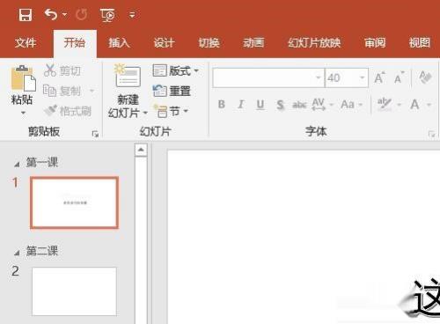Click the font color A icon

pyautogui.click(x=414, y=104)
